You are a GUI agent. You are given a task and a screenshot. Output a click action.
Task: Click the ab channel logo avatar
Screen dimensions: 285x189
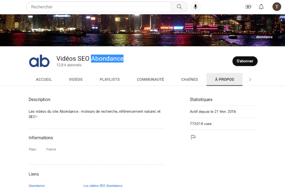pyautogui.click(x=39, y=61)
